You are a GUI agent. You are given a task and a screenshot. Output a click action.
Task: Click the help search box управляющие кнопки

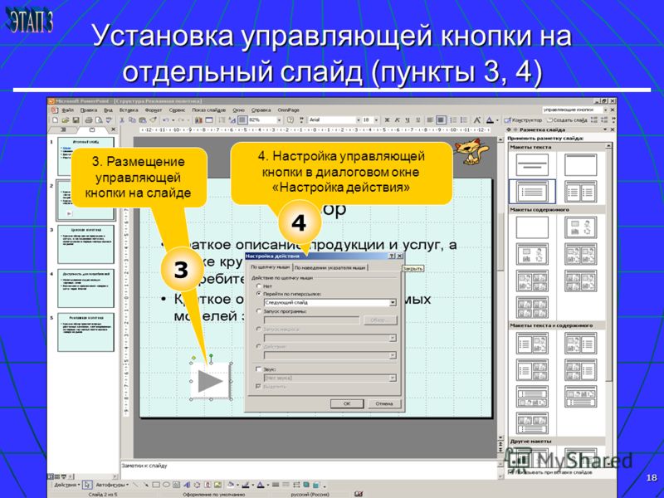click(573, 110)
